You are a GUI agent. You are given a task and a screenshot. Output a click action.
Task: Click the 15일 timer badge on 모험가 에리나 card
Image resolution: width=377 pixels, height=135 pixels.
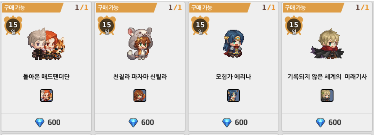(200, 26)
